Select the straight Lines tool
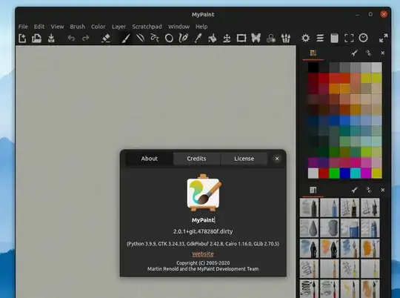This screenshot has height=298, width=400. pos(140,39)
